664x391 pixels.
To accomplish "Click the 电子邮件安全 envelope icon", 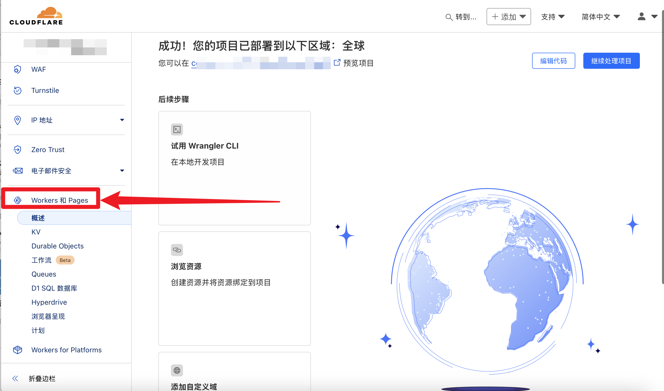I will (18, 171).
